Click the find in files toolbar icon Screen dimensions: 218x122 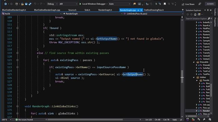click(x=134, y=4)
